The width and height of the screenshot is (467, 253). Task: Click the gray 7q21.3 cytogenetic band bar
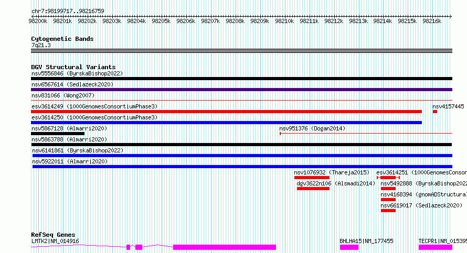point(241,51)
